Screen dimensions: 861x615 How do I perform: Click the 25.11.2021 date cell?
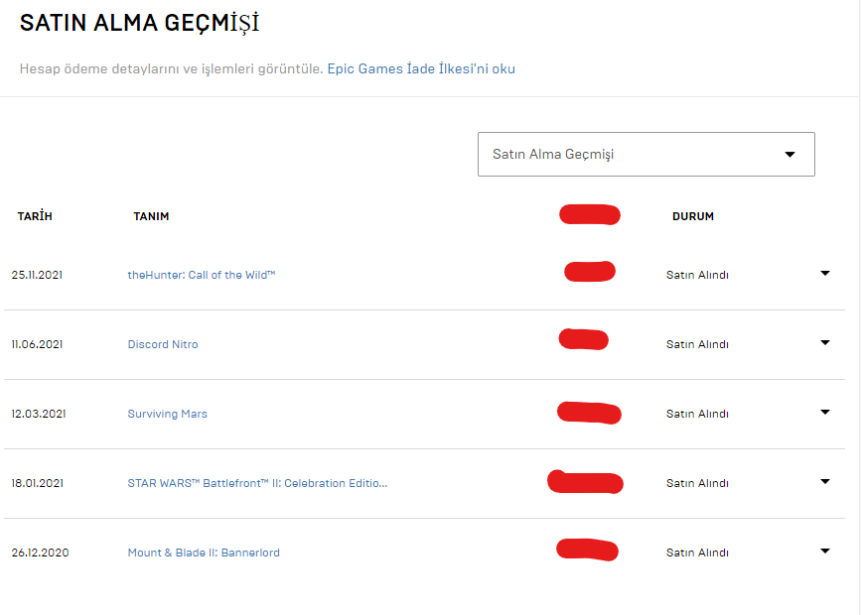coord(37,275)
